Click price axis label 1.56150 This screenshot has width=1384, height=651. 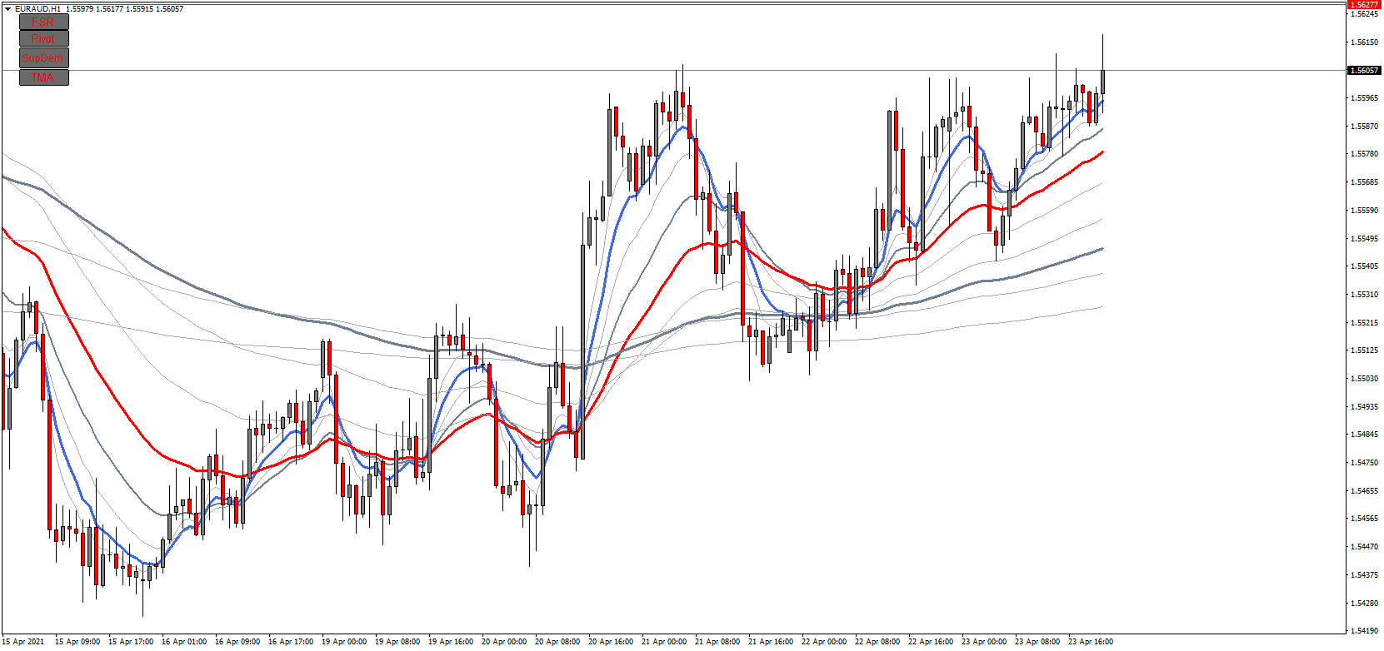point(1364,42)
